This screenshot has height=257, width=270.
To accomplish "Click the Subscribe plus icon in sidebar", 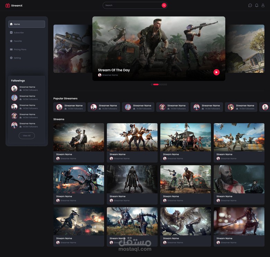I will pos(11,33).
